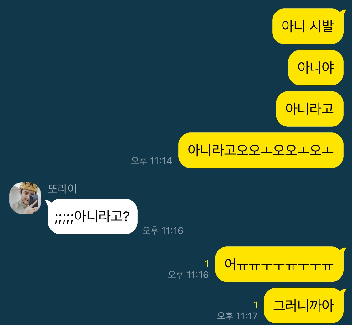
Task: Tap the tail of the '아니 시발' bubble
Action: pyautogui.click(x=343, y=12)
